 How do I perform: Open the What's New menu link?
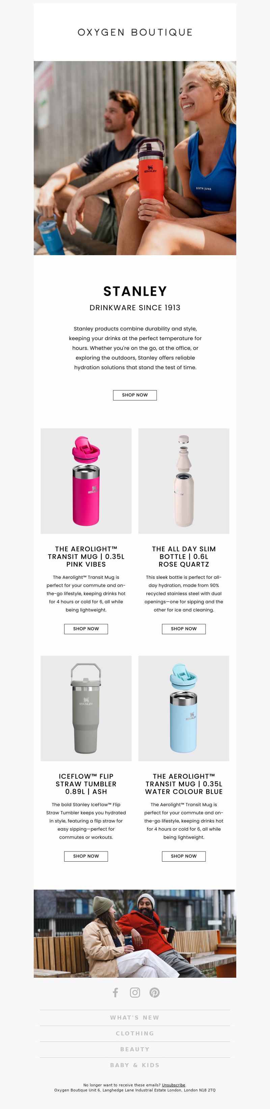pos(135,1017)
